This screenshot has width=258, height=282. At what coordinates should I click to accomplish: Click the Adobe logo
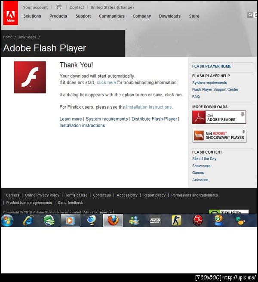(11, 13)
